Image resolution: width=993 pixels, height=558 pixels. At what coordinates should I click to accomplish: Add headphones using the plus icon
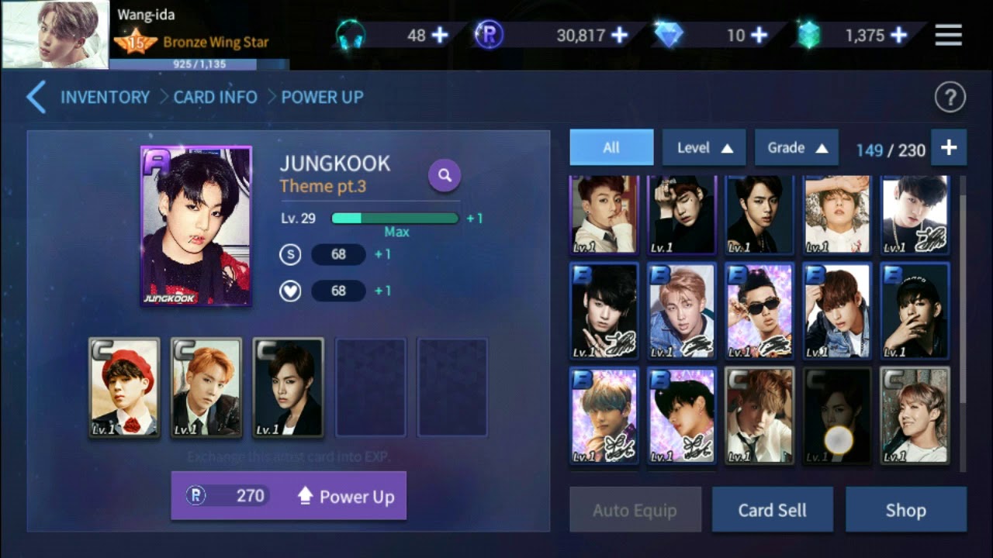click(x=439, y=35)
